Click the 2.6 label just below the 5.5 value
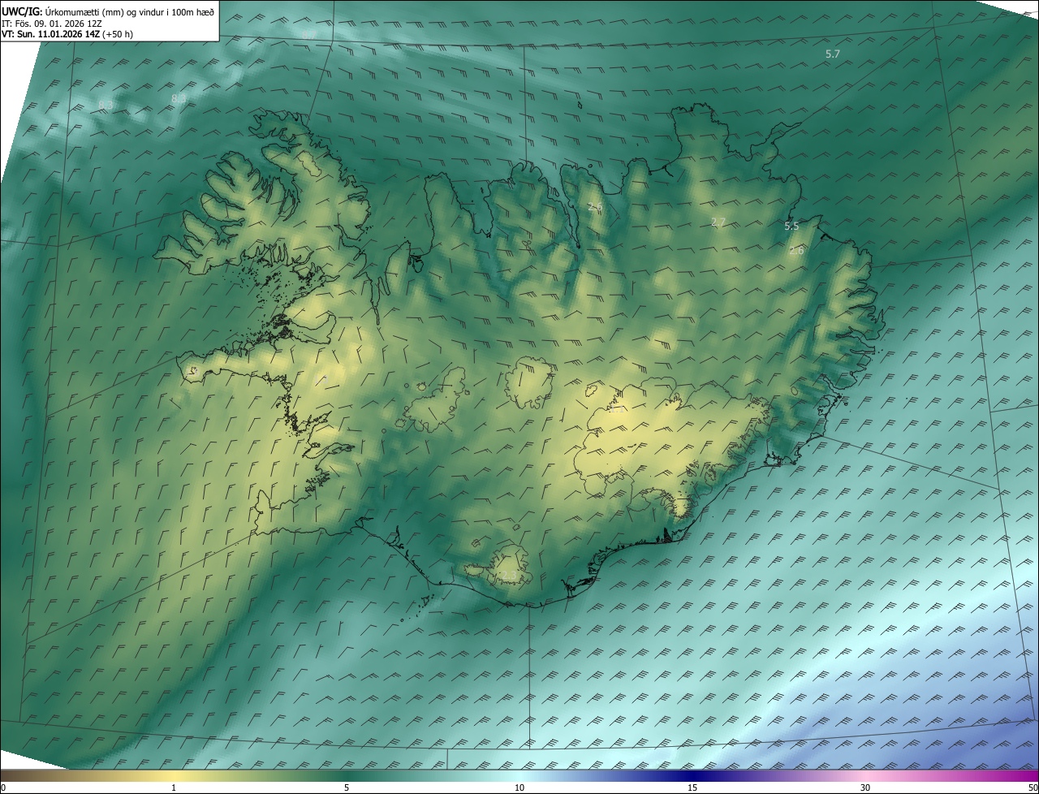 [x=796, y=250]
